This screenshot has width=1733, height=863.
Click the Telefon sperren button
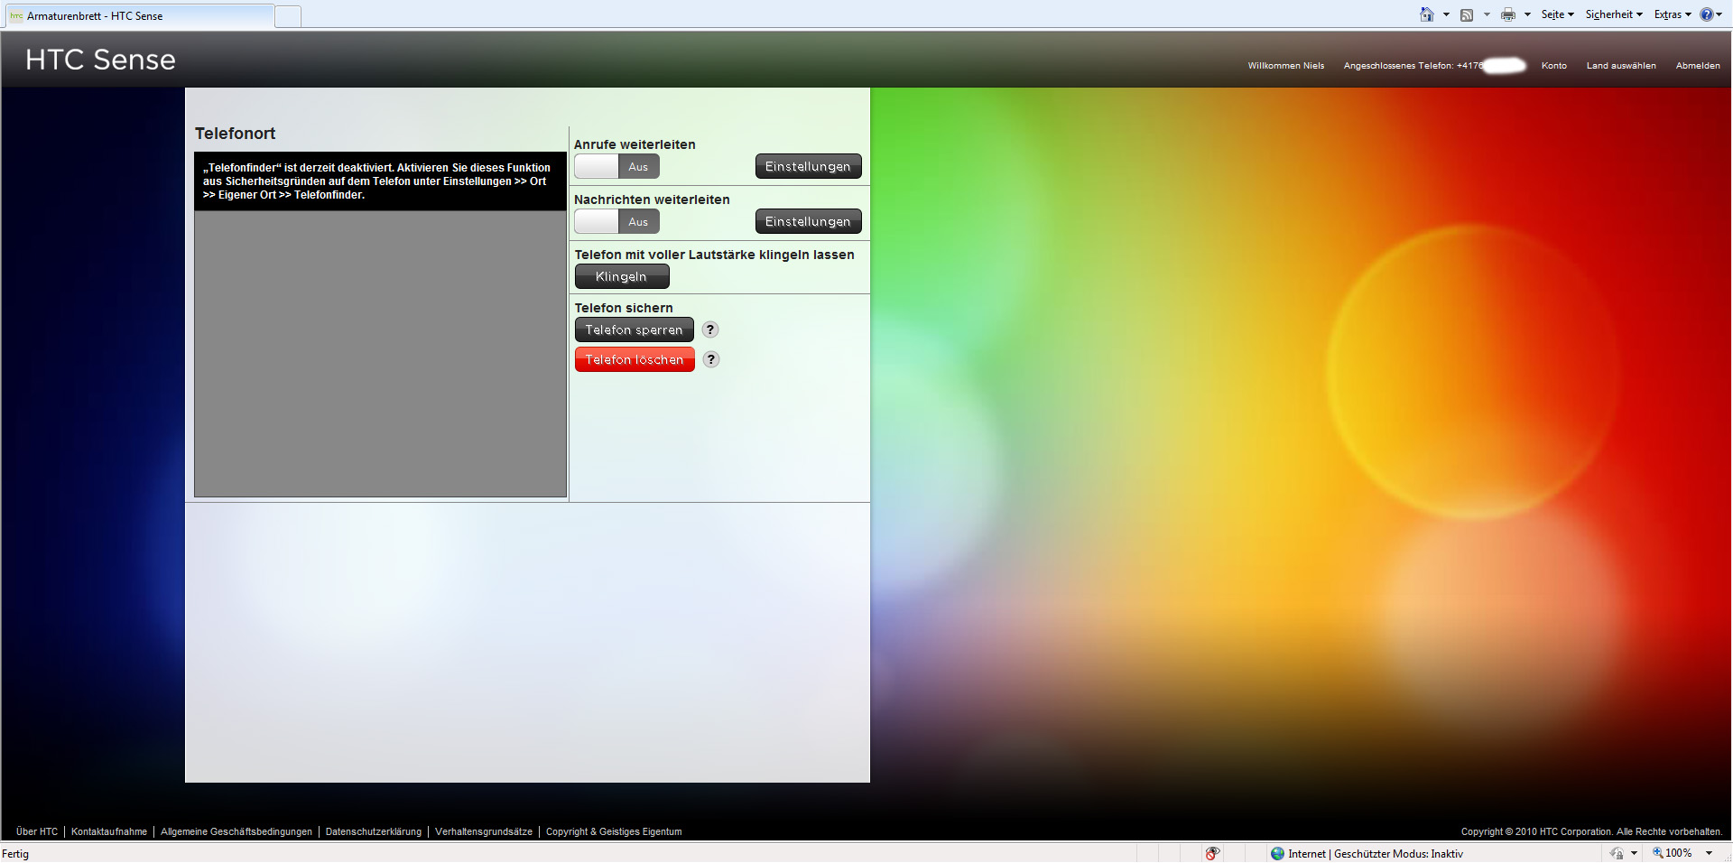634,329
